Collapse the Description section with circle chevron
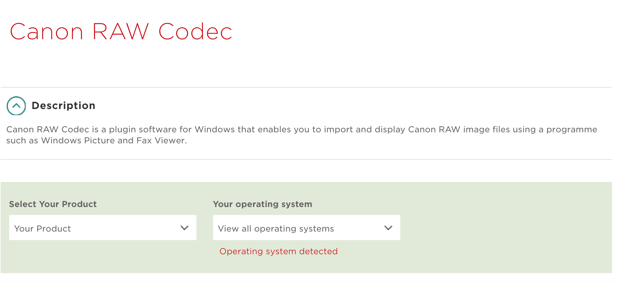 pyautogui.click(x=16, y=106)
